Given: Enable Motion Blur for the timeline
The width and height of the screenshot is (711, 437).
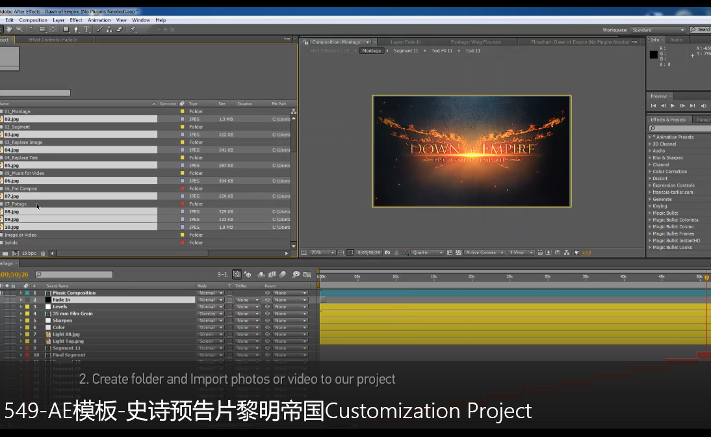Looking at the screenshot, I should click(x=283, y=274).
